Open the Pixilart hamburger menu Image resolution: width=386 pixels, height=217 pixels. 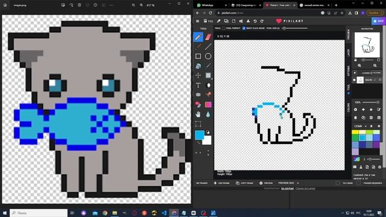pos(197,21)
